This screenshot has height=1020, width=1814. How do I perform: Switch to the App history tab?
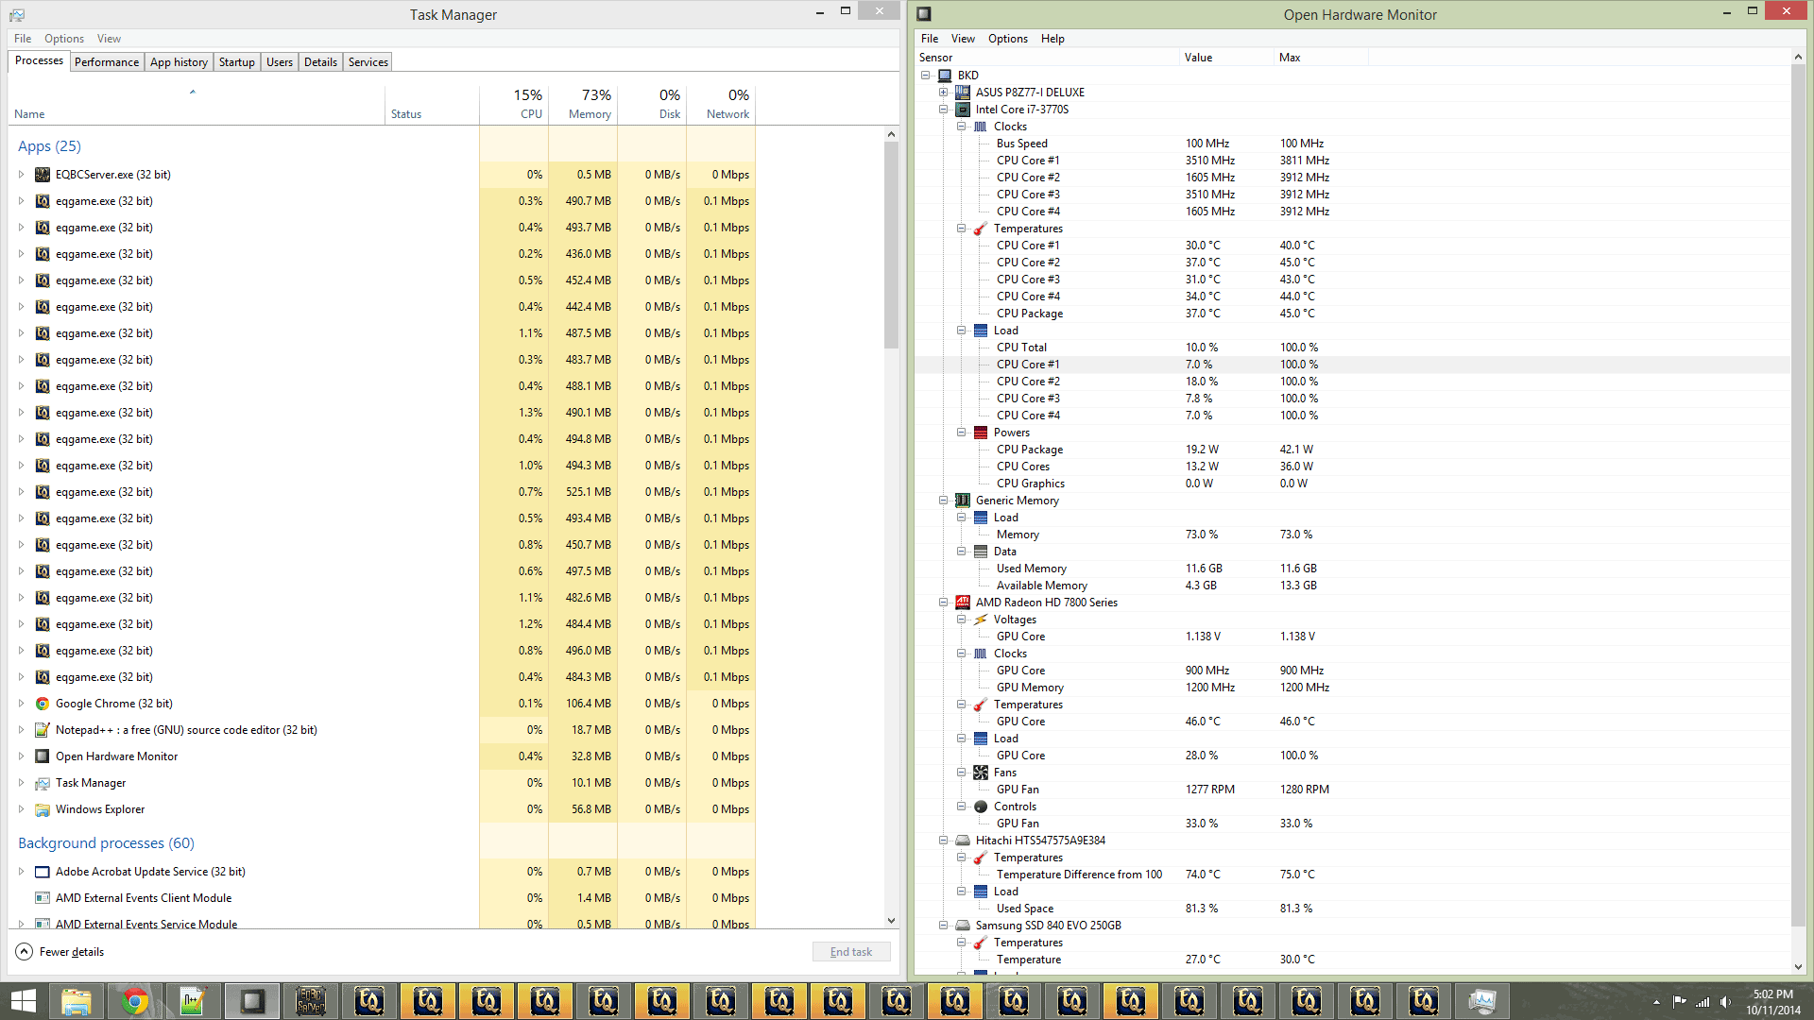click(x=179, y=62)
